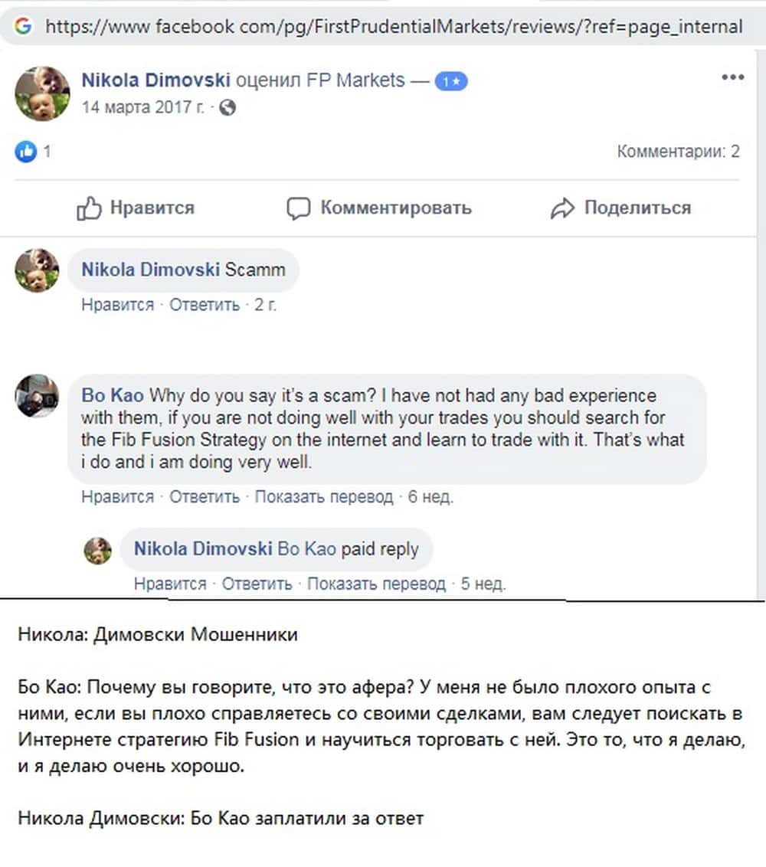Click the 14 марта 2017 г. date link
This screenshot has height=867, width=766.
pos(142,108)
